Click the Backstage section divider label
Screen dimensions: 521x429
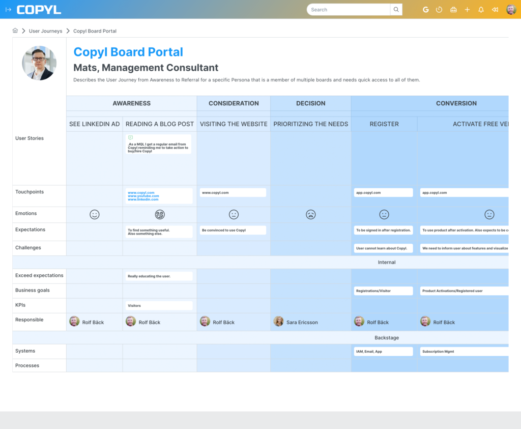click(x=387, y=337)
